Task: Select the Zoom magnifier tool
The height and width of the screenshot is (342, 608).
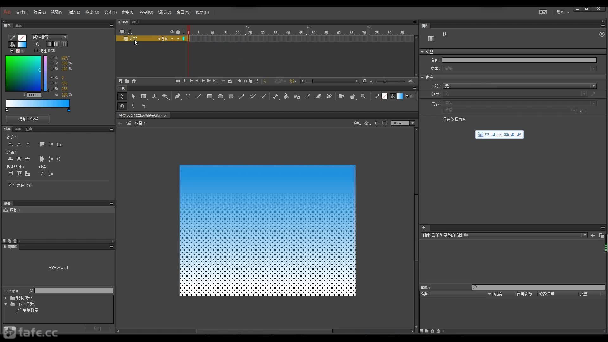Action: coord(363,96)
